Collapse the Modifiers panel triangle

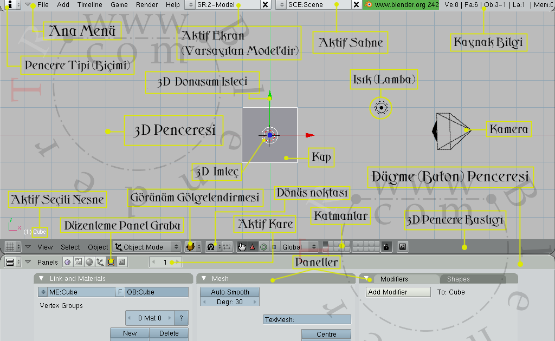tap(366, 278)
